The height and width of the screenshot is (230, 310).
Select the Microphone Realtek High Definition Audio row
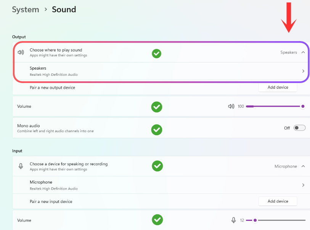[x=161, y=185]
